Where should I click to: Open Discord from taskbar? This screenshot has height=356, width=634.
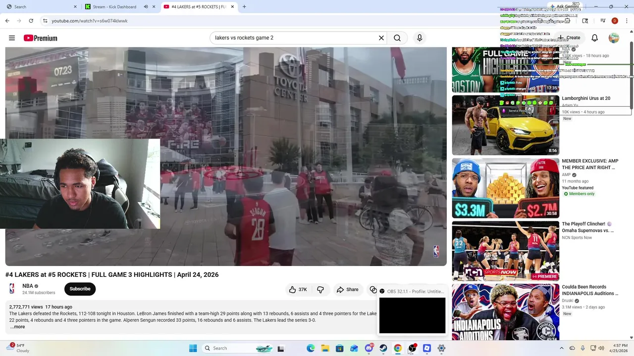pos(369,348)
